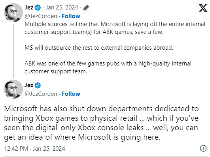
Task: Open the tweet info icon
Action: [x=203, y=148]
